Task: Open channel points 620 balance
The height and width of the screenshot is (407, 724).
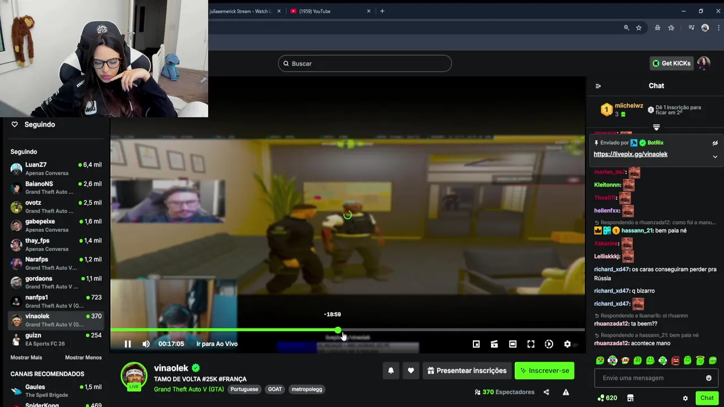Action: pyautogui.click(x=607, y=398)
